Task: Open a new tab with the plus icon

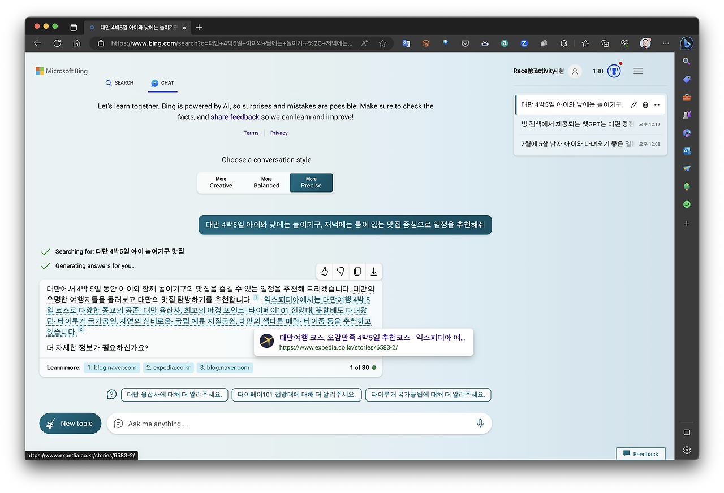Action: coord(199,27)
